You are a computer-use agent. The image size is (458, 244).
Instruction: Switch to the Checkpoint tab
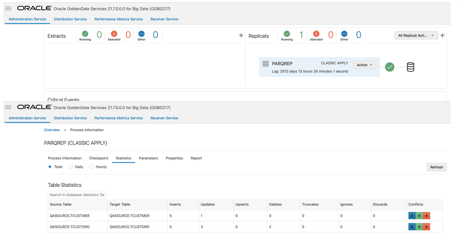coord(99,158)
